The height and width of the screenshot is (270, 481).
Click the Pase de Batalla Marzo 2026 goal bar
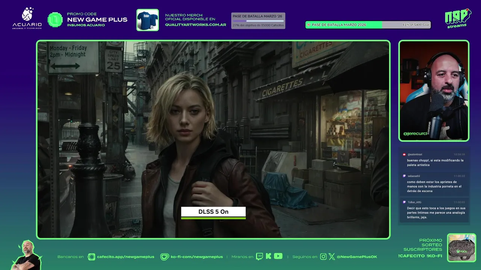(x=368, y=25)
